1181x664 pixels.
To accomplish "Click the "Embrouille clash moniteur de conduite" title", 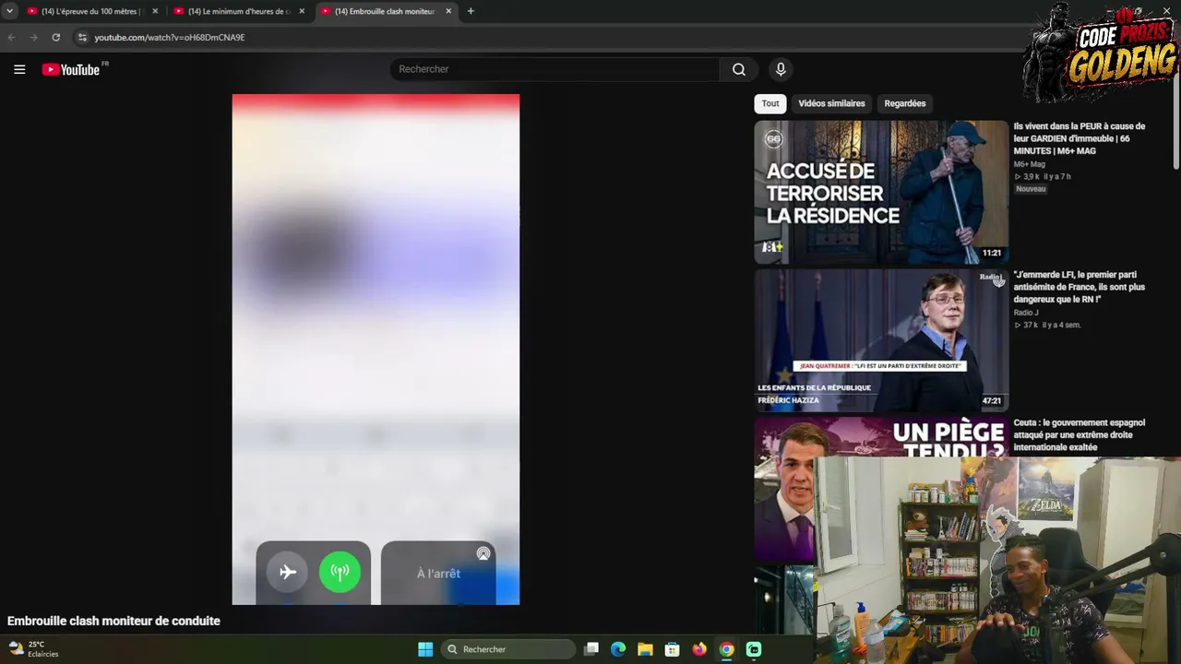I will point(113,621).
